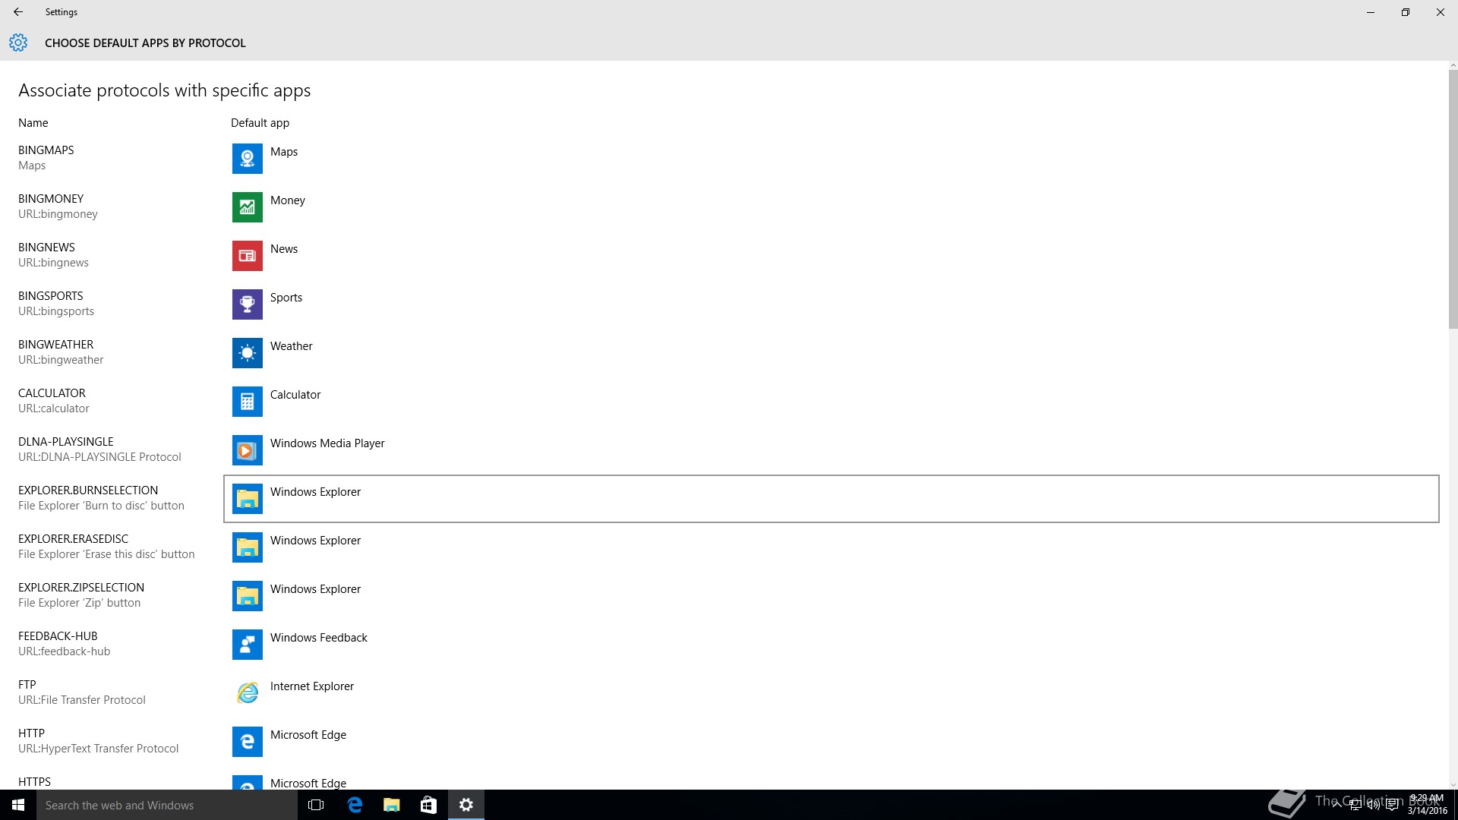Viewport: 1458px width, 820px height.
Task: Click the EXPLORER.ERASEDISC protocol name
Action: [74, 539]
